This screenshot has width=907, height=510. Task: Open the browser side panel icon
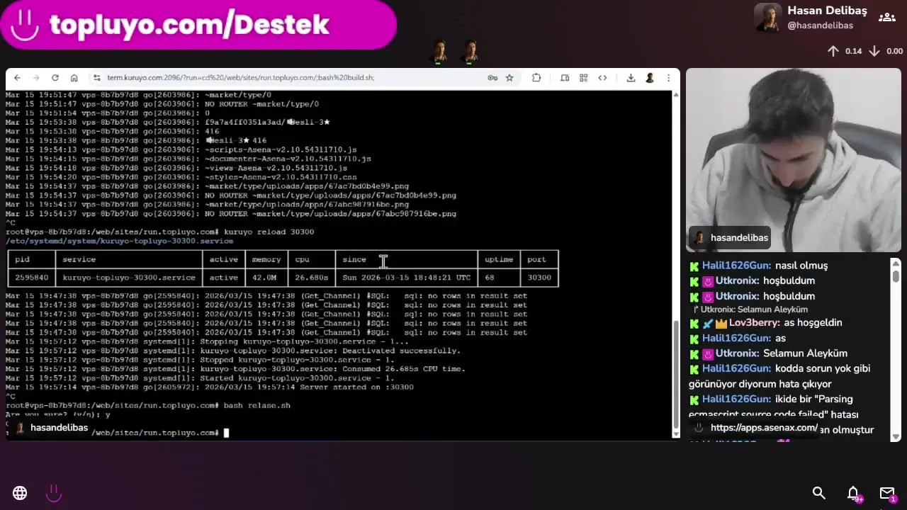point(565,78)
